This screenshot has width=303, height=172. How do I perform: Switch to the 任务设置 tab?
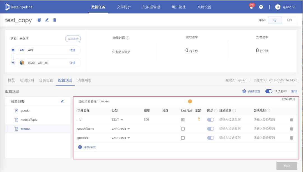pyautogui.click(x=46, y=80)
